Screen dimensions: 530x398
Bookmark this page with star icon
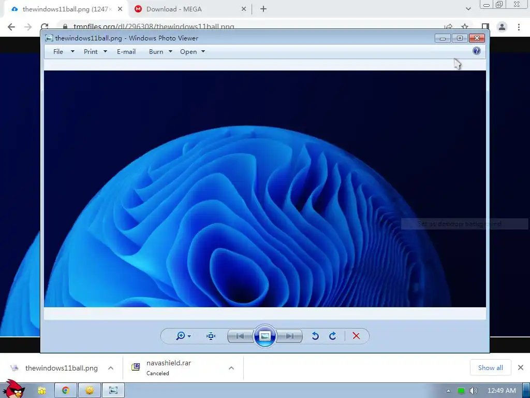click(x=465, y=26)
